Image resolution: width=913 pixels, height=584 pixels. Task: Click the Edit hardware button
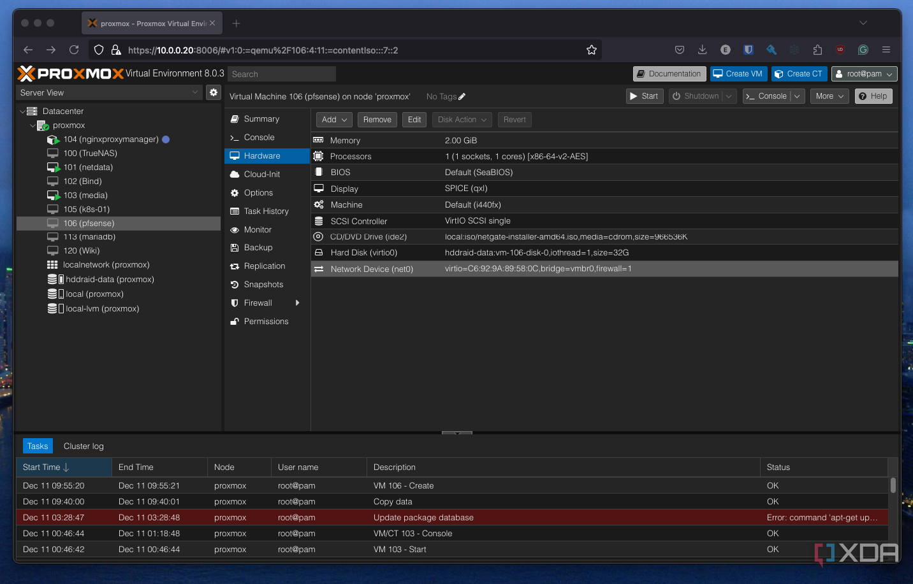pos(414,120)
